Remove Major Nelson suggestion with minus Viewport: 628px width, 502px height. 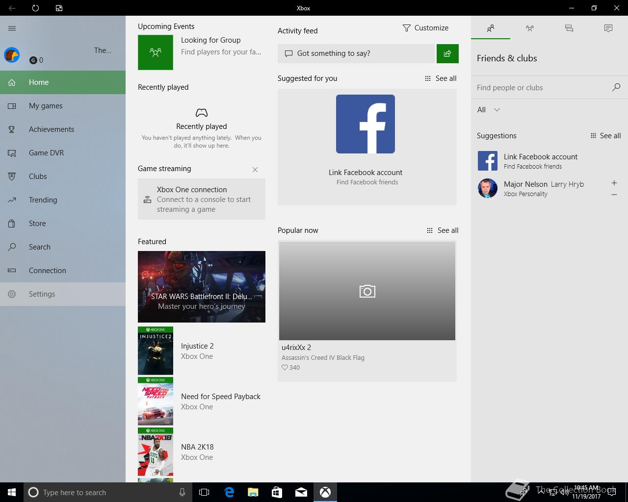tap(614, 195)
